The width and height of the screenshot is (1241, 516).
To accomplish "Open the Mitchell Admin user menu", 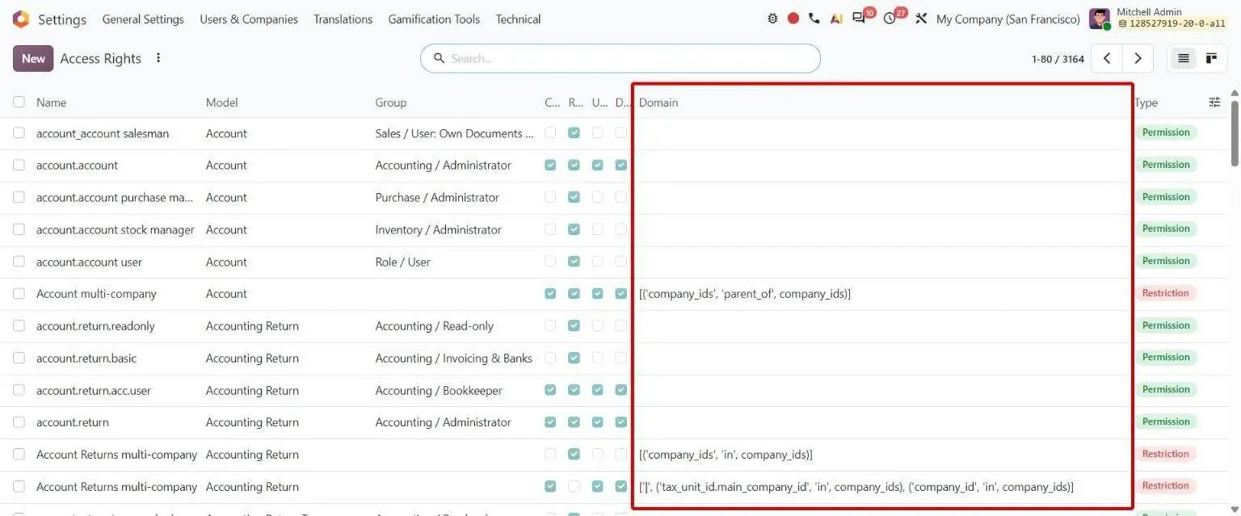I will 1158,19.
